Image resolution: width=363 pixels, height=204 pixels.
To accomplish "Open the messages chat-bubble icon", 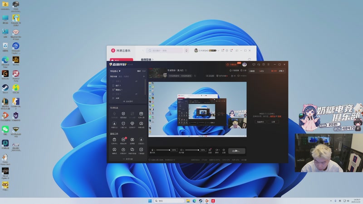I will coord(254,64).
